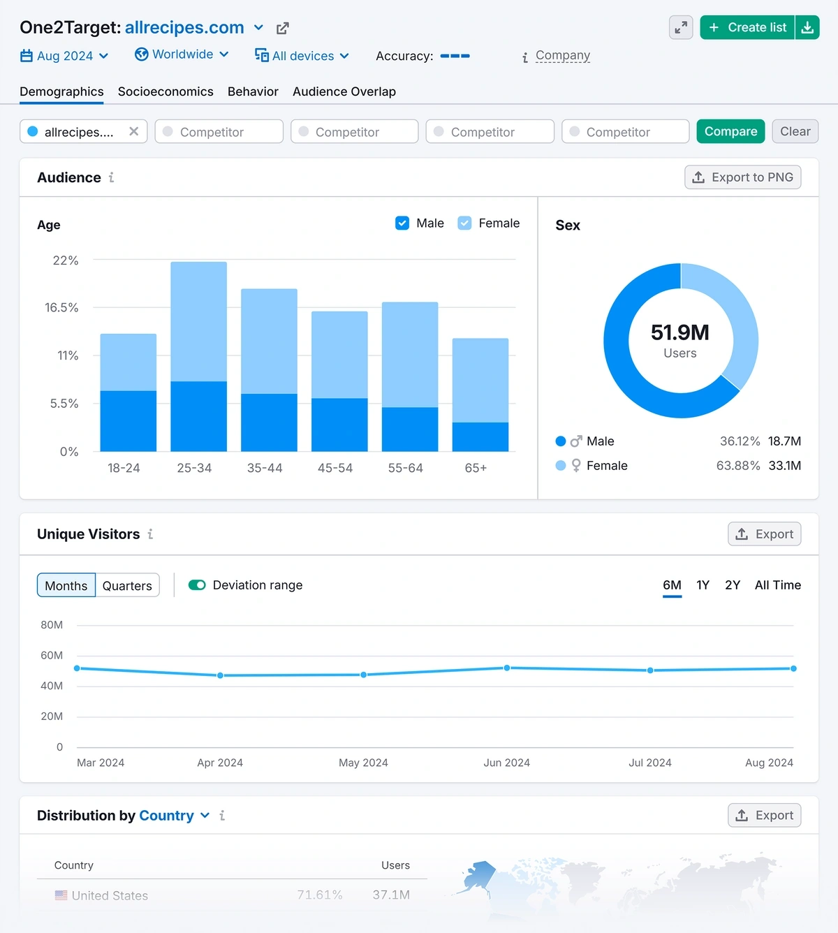Click the globe icon beside Worldwide
Screen dimensions: 838x933
point(142,54)
